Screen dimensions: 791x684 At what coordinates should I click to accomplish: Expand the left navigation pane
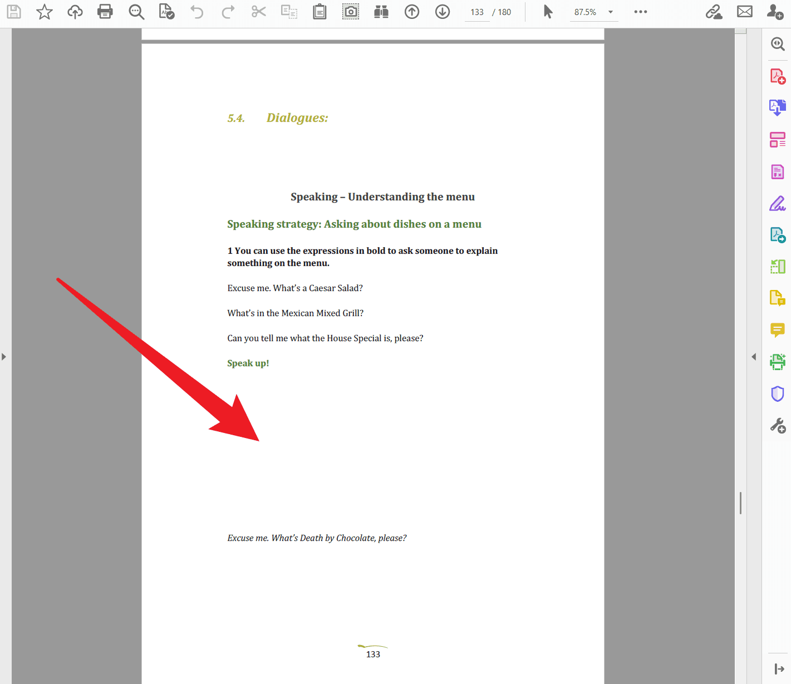4,357
